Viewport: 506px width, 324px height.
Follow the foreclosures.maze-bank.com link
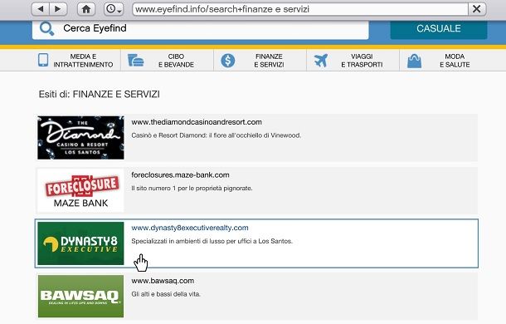coord(180,175)
